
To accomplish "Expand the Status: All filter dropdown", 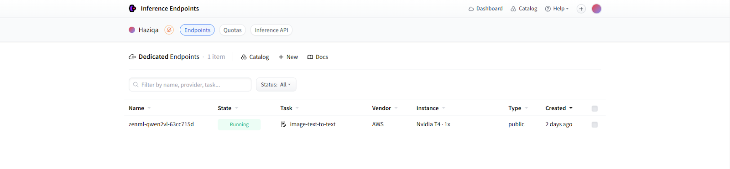I will coord(276,85).
